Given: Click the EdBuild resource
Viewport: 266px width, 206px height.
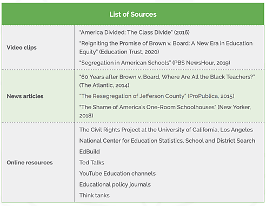Looking at the screenshot, I should [x=90, y=151].
